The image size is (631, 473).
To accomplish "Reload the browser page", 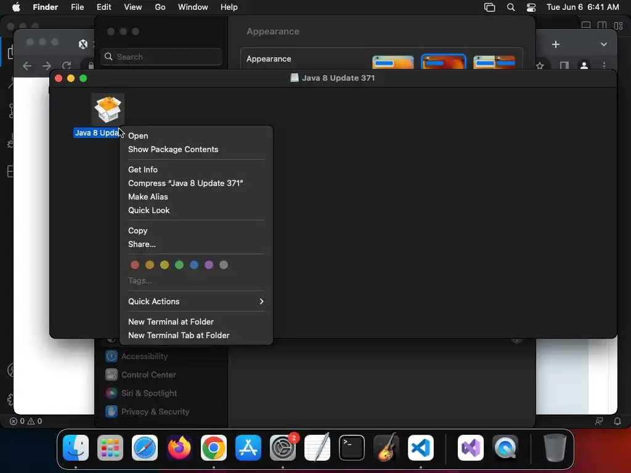I will 67,65.
